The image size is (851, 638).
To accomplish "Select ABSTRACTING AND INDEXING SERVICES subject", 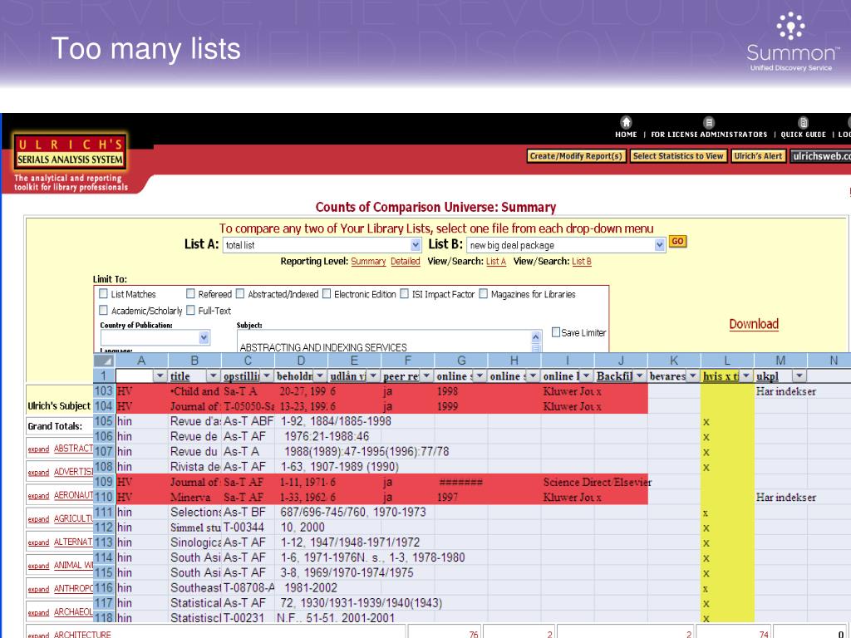I will point(323,348).
